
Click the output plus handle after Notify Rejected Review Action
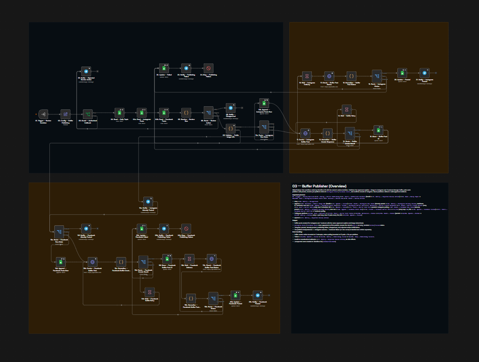(x=97, y=71)
